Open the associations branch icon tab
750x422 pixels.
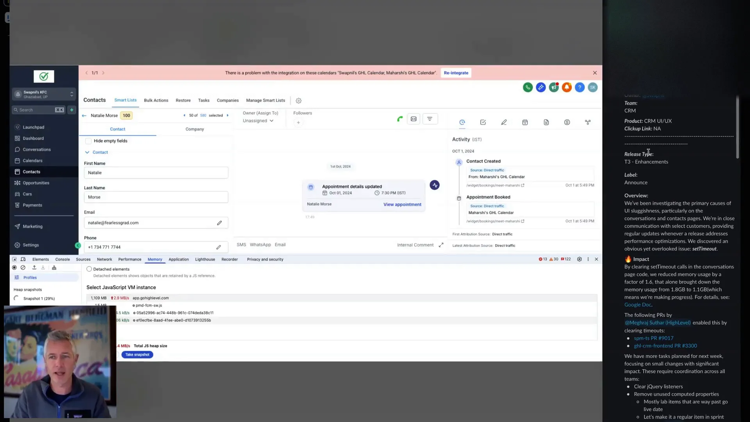[587, 122]
